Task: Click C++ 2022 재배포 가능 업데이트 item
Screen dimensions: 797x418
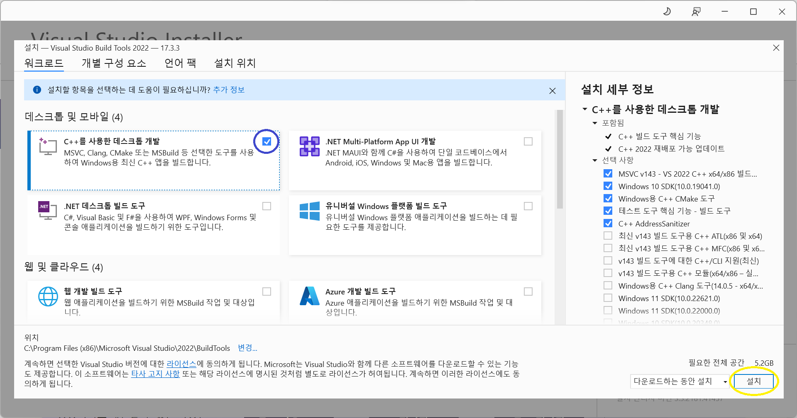Action: pyautogui.click(x=671, y=149)
